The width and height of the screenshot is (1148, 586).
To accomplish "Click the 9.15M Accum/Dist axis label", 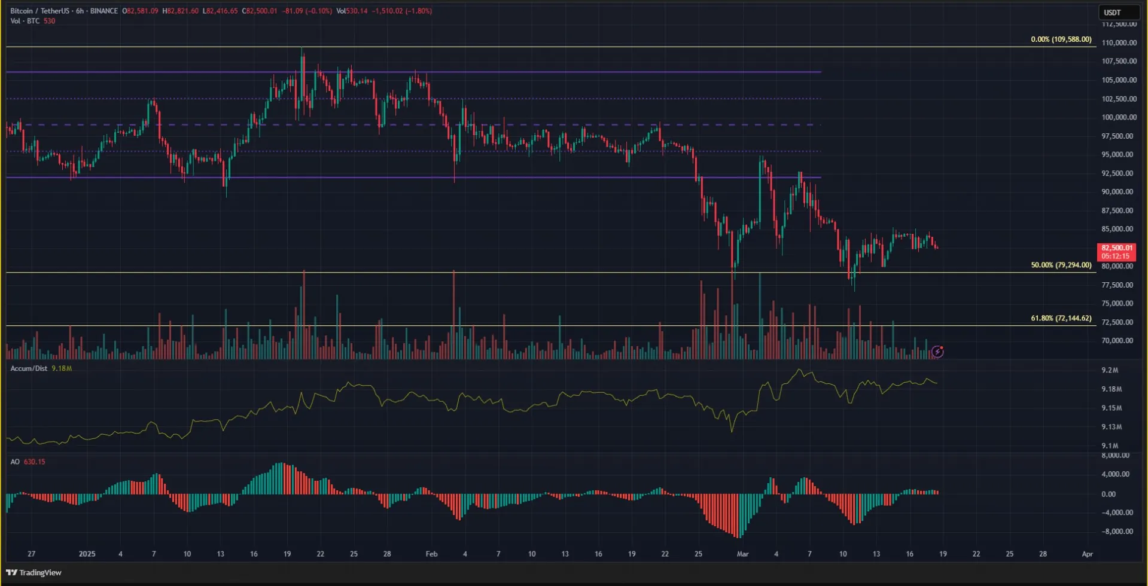I will tap(1112, 408).
